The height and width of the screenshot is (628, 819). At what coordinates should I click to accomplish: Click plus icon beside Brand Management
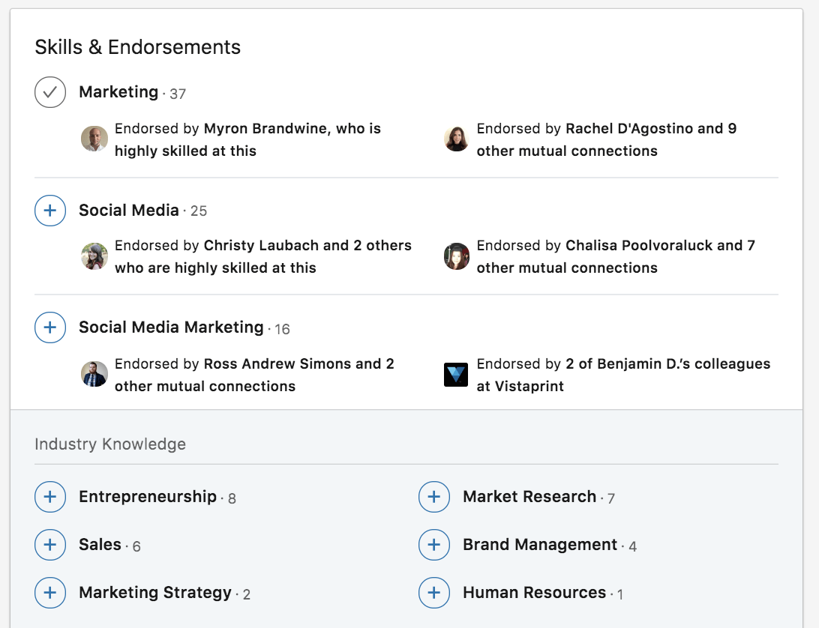click(x=433, y=545)
